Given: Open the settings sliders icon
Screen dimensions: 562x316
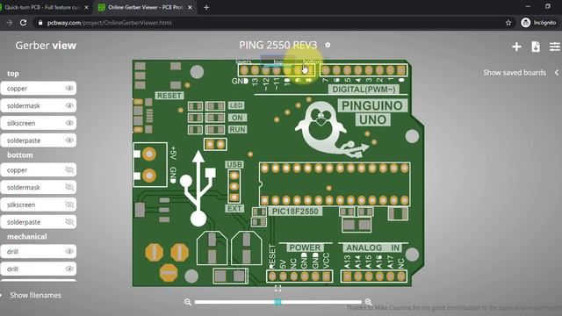Looking at the screenshot, I should point(554,47).
